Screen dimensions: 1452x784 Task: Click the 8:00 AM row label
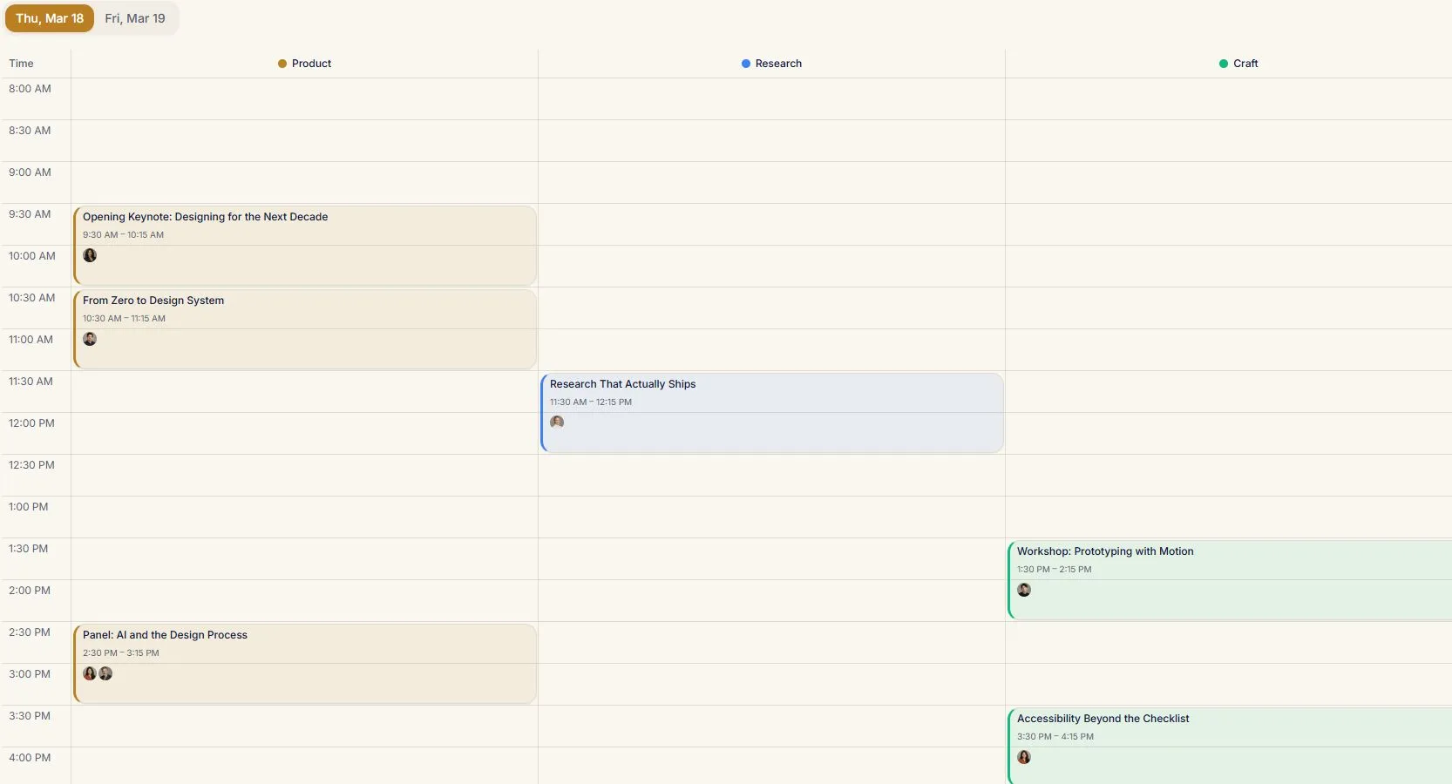(30, 89)
